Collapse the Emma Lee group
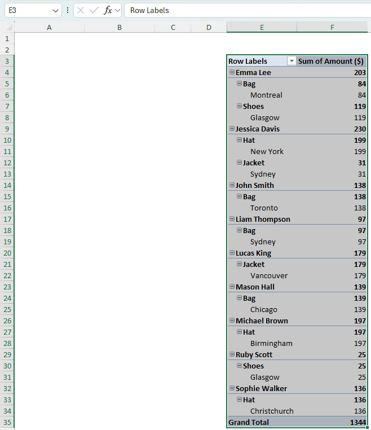The image size is (371, 430). (x=232, y=72)
